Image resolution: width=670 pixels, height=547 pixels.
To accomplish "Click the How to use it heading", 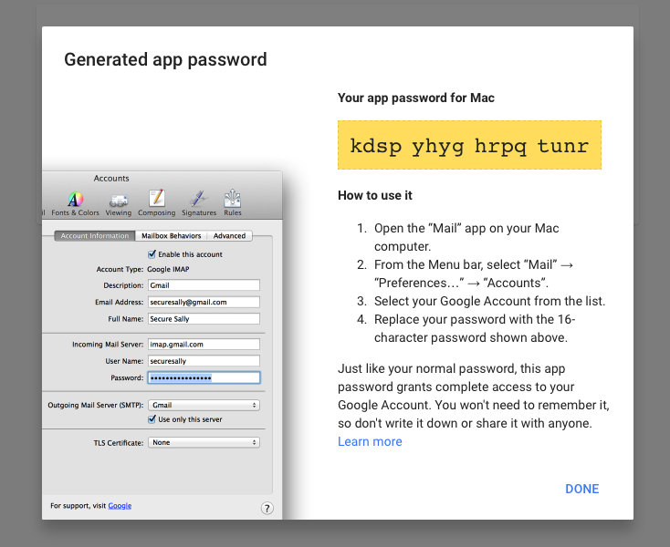I will 375,195.
